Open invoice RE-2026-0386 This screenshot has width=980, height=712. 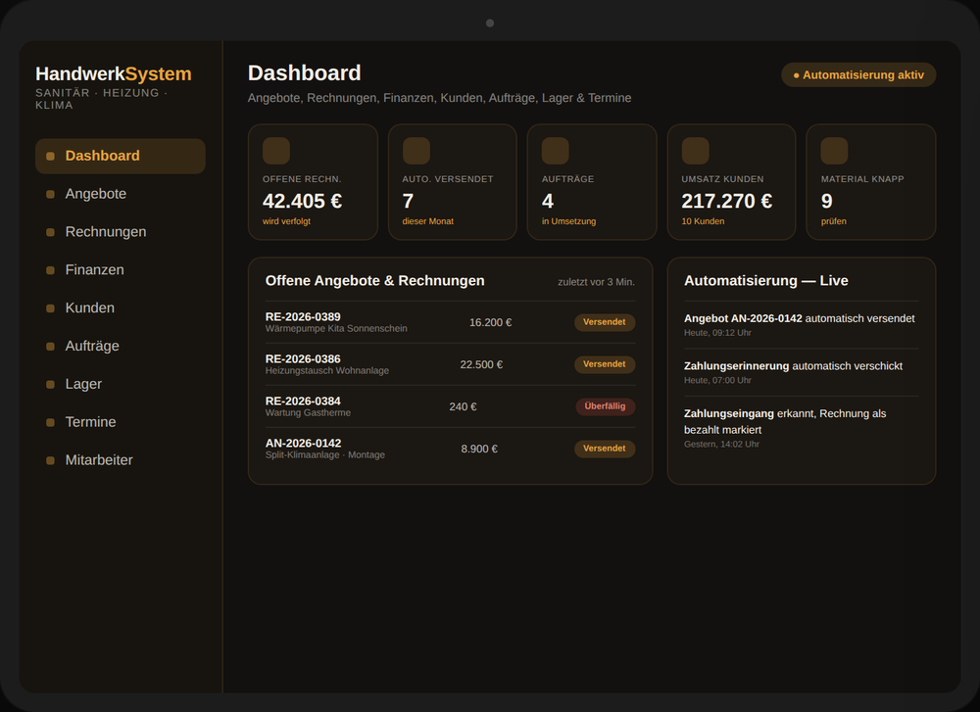pos(450,364)
